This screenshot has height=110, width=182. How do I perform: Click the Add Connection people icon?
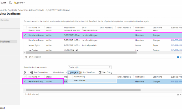point(31,72)
